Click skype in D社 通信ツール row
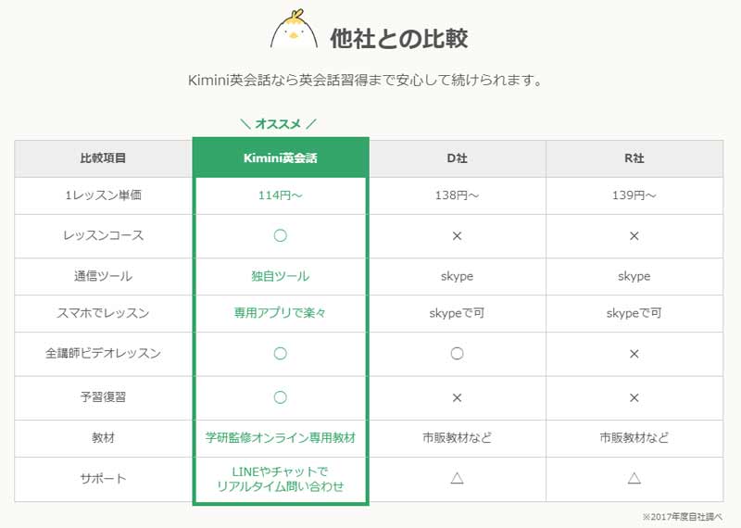Screen dimensions: 741x528 [457, 276]
